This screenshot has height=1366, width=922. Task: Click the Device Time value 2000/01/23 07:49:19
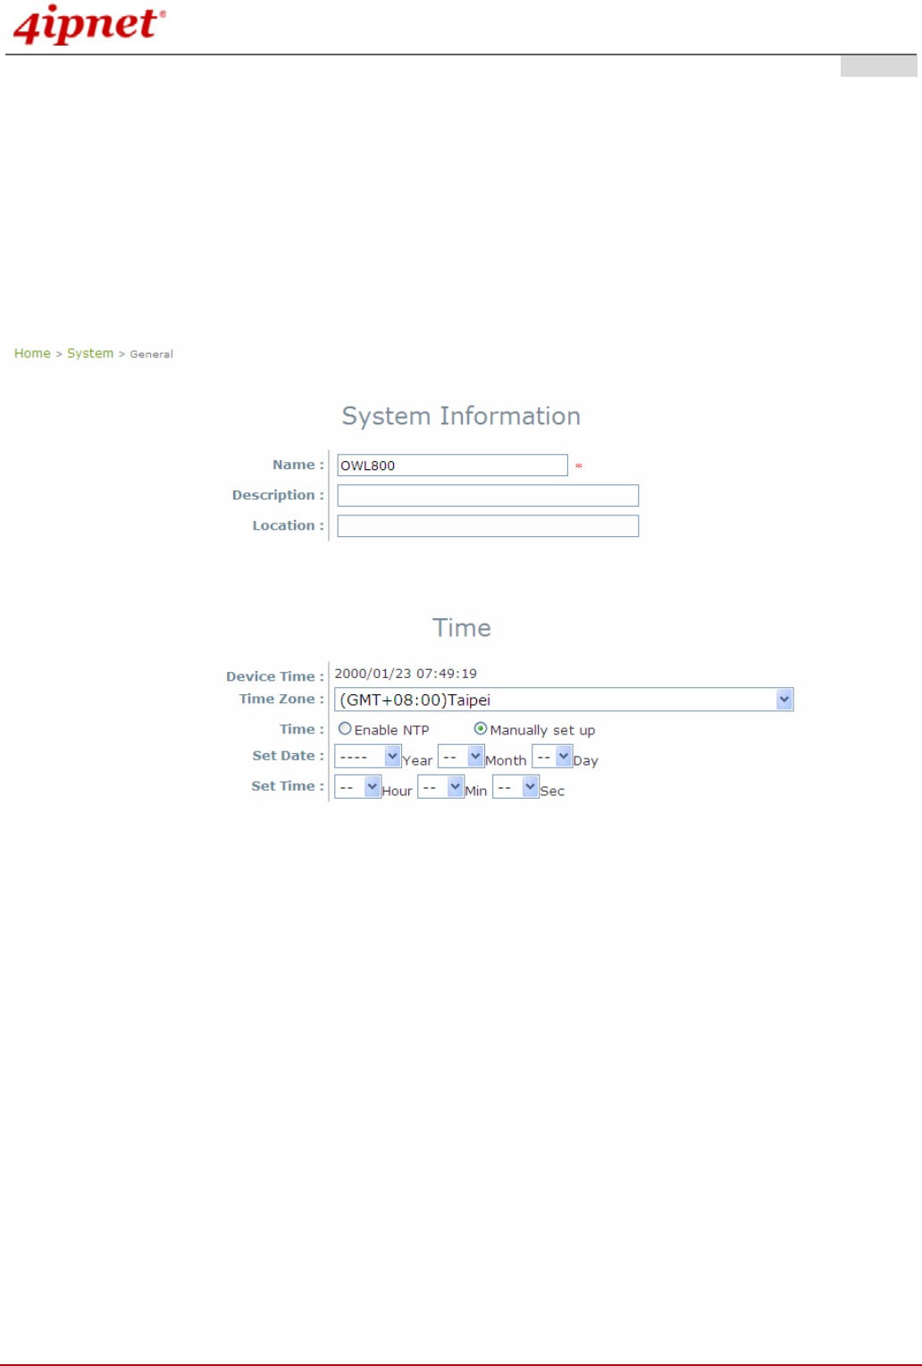tap(406, 674)
